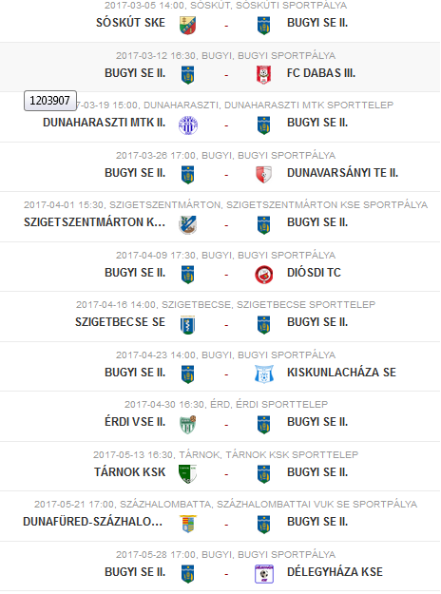Click the DUNAVARSÁNYI TE II. team name
The height and width of the screenshot is (594, 441).
pos(342,173)
